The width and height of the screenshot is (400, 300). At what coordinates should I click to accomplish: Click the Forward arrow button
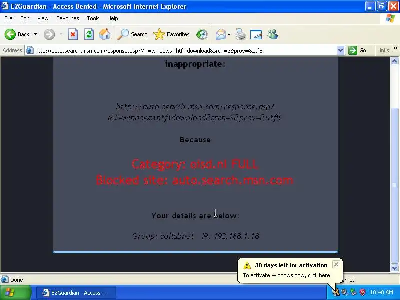point(49,34)
